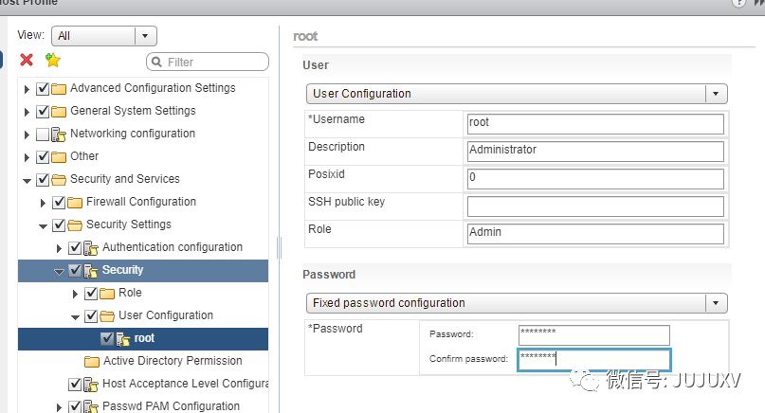Click the red X delete icon

[27, 61]
